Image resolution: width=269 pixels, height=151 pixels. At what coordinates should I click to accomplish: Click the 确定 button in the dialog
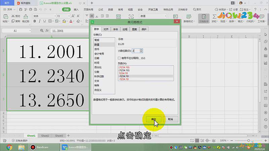pyautogui.click(x=154, y=119)
